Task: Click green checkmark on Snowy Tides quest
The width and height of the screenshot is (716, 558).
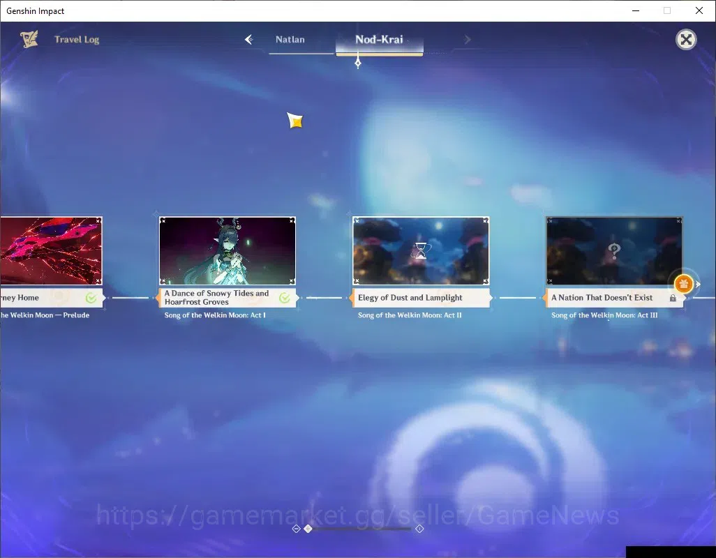Action: [285, 298]
